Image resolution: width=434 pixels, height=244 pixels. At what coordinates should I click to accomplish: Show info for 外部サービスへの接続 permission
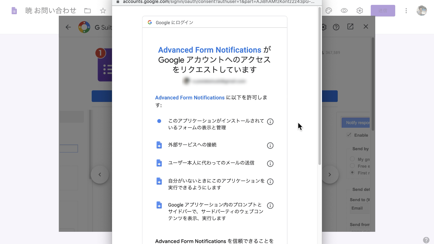pyautogui.click(x=270, y=146)
